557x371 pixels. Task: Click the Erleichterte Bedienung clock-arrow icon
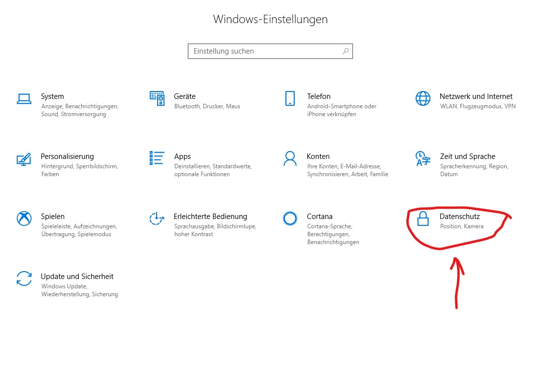tap(157, 218)
